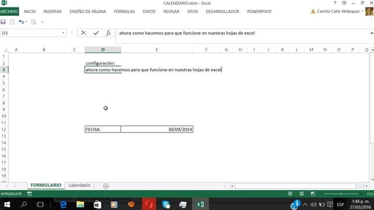
Task: Open taskbar search magnifier
Action: pyautogui.click(x=23, y=204)
